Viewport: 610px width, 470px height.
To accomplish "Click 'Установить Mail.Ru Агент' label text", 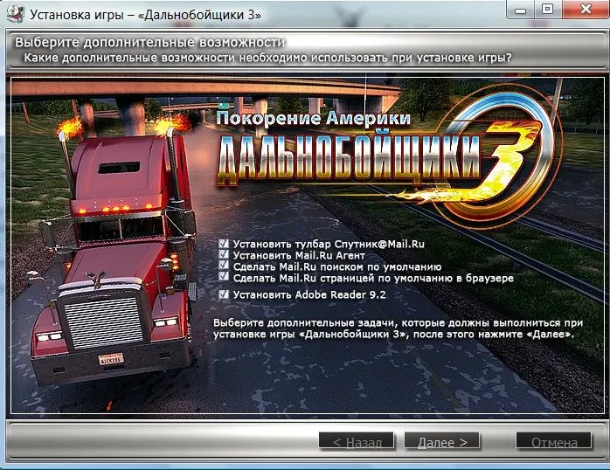I will (x=299, y=255).
